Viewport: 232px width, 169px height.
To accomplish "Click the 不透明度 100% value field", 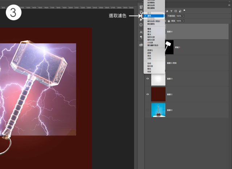I will point(178,16).
